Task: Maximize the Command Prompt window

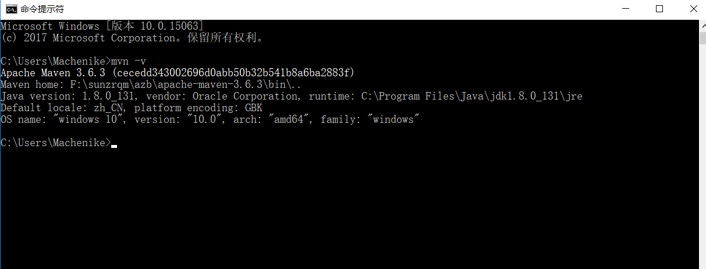Action: pos(659,9)
